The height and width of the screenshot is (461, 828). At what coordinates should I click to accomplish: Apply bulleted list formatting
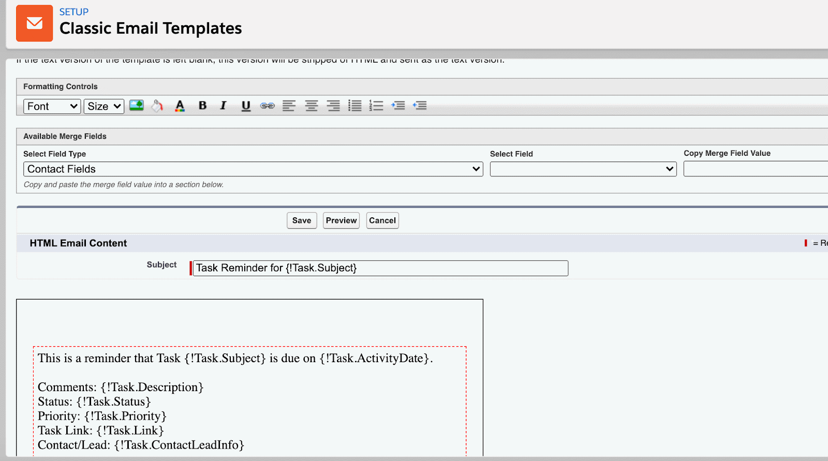click(355, 106)
